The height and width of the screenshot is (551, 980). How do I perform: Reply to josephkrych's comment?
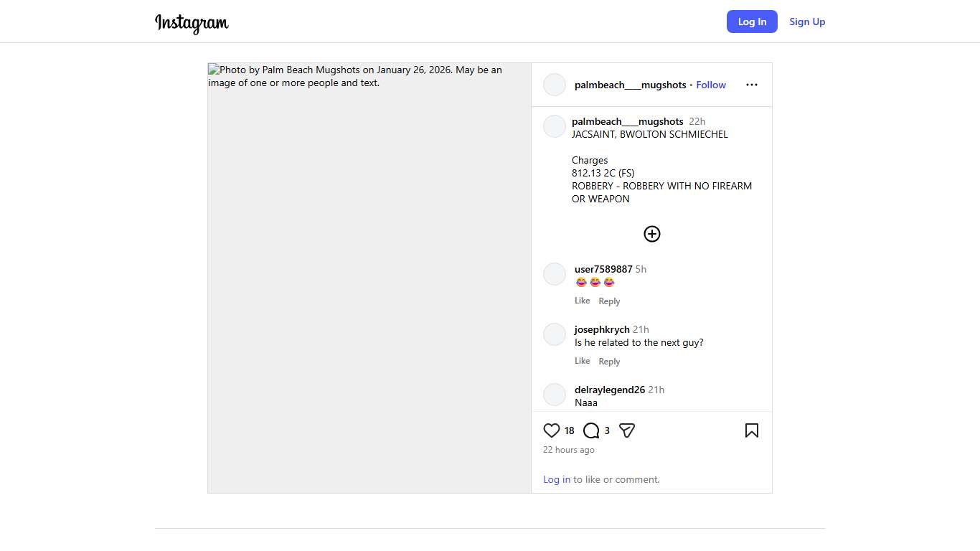pyautogui.click(x=609, y=362)
